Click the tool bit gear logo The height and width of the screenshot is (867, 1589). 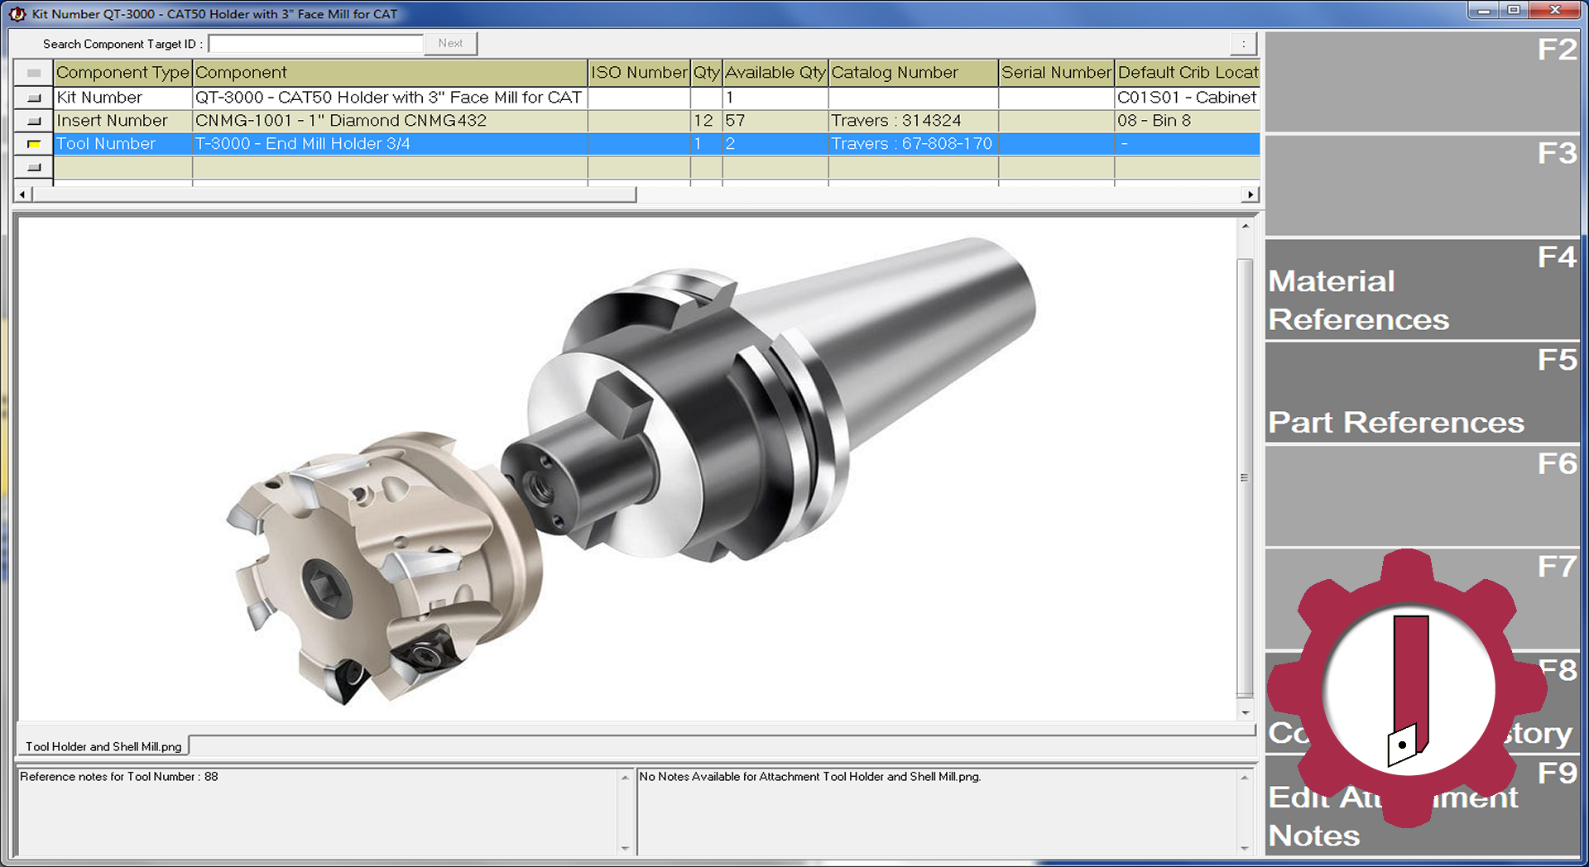(x=1407, y=688)
